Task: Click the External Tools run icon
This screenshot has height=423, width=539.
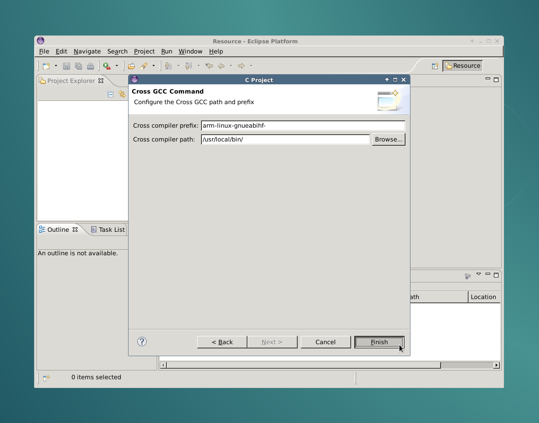Action: coord(107,66)
